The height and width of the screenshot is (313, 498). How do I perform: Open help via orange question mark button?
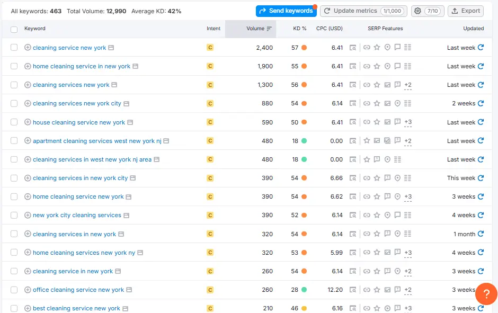coord(486,294)
